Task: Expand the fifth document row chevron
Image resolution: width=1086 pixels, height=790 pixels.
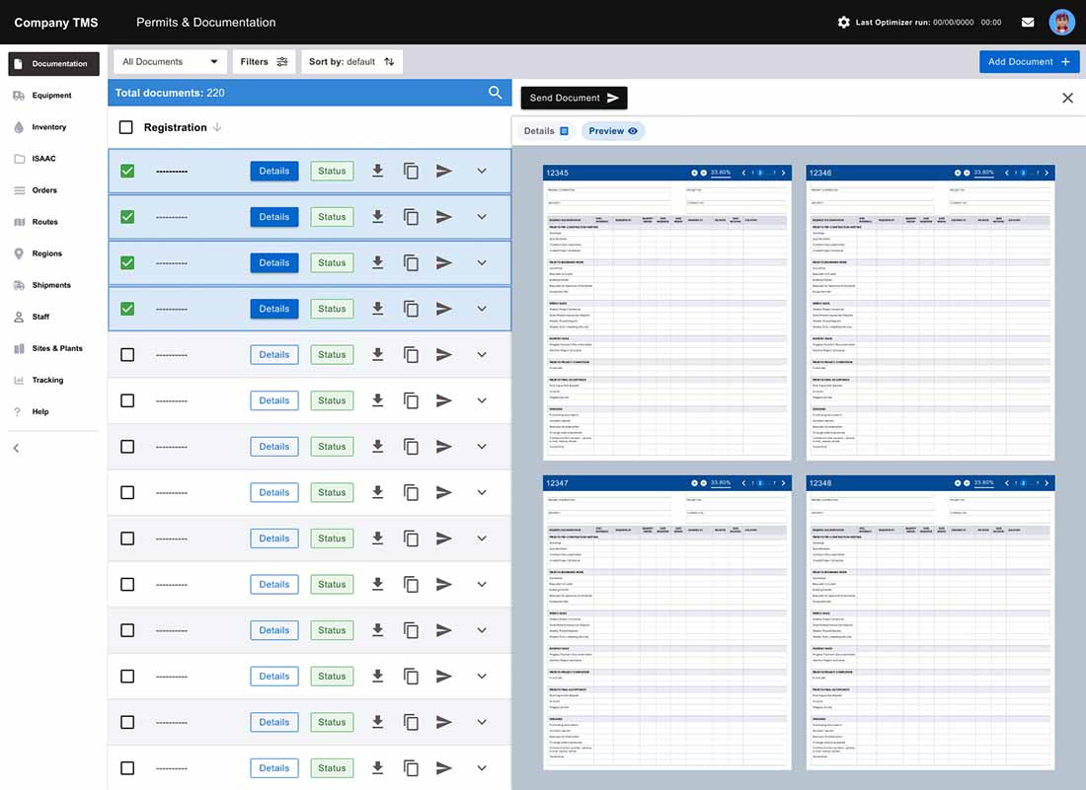Action: click(x=482, y=355)
